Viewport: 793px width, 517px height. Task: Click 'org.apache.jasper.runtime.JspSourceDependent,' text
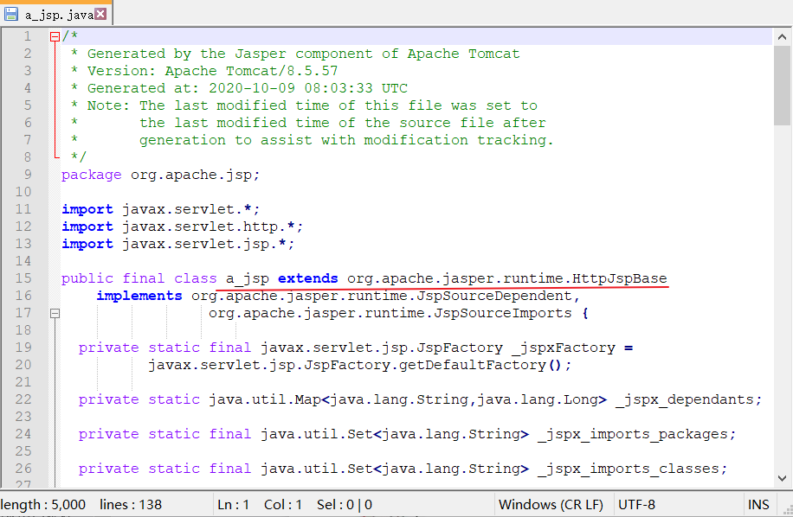(385, 296)
